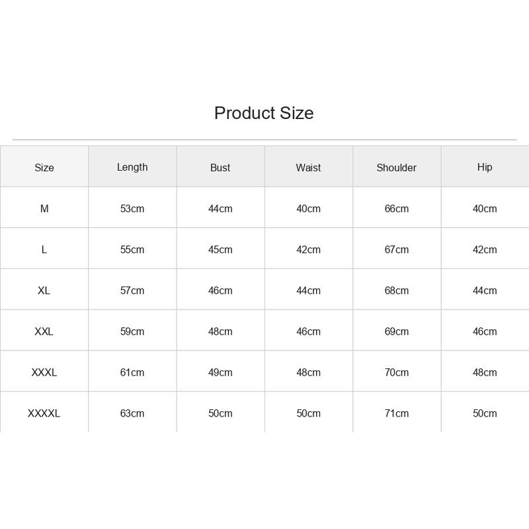Click the XXL size row label
This screenshot has height=529, width=529.
[44, 331]
